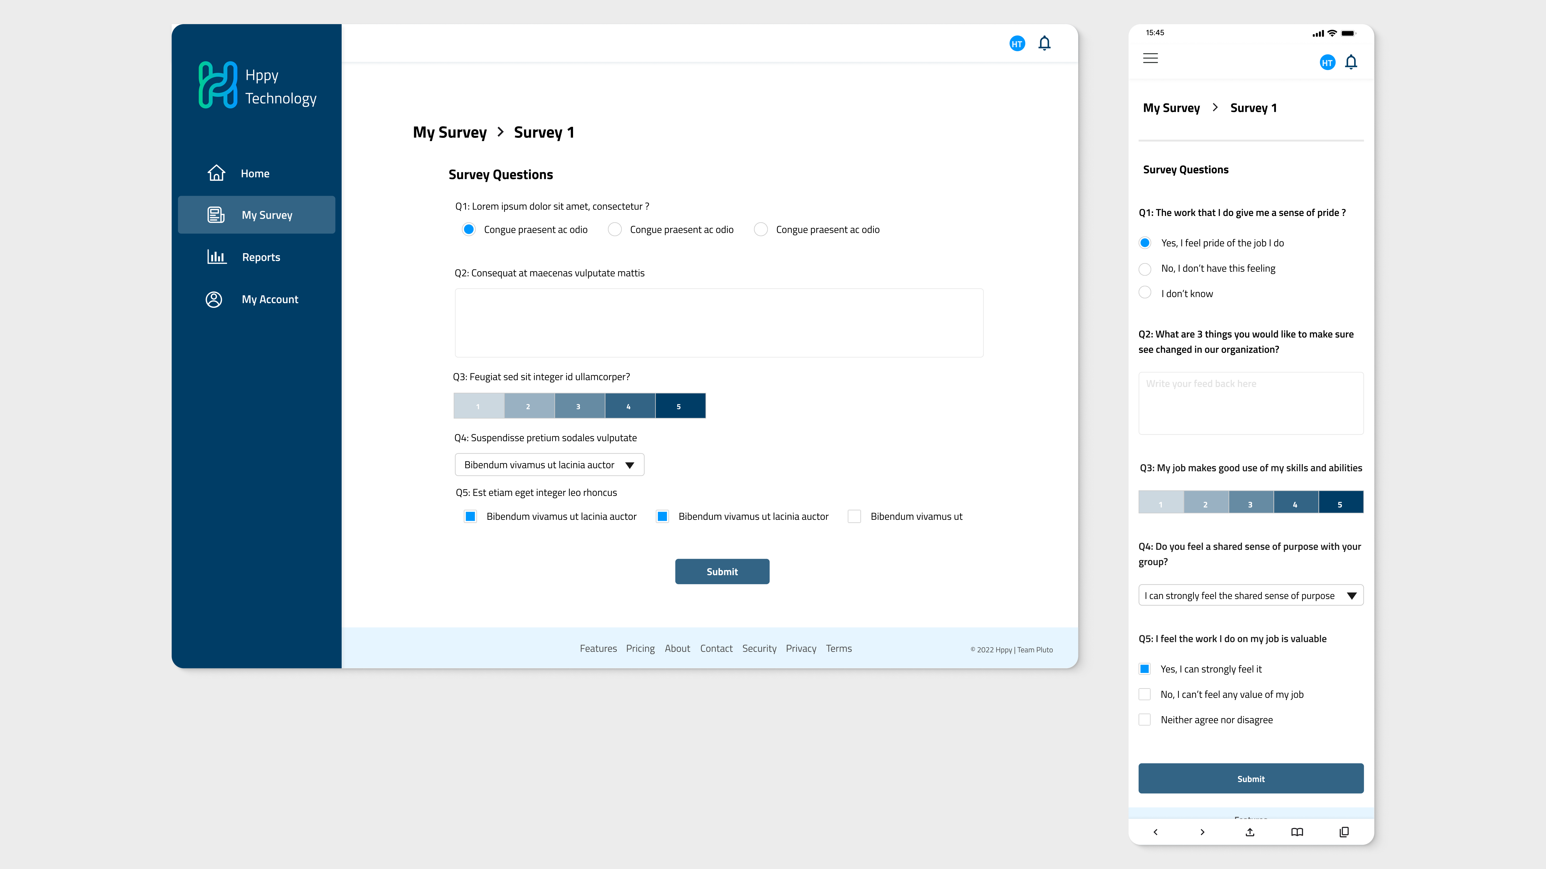The height and width of the screenshot is (869, 1546).
Task: Click the Q2 text area on desktop
Action: [x=719, y=323]
